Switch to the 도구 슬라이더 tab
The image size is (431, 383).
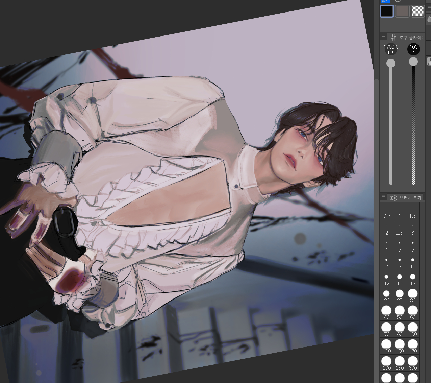point(407,38)
